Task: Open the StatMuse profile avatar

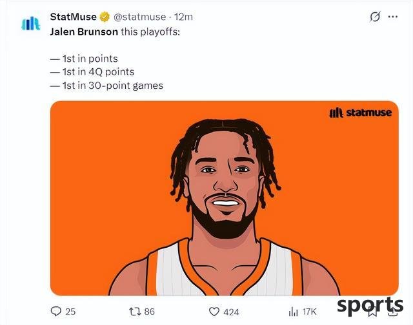Action: [30, 23]
